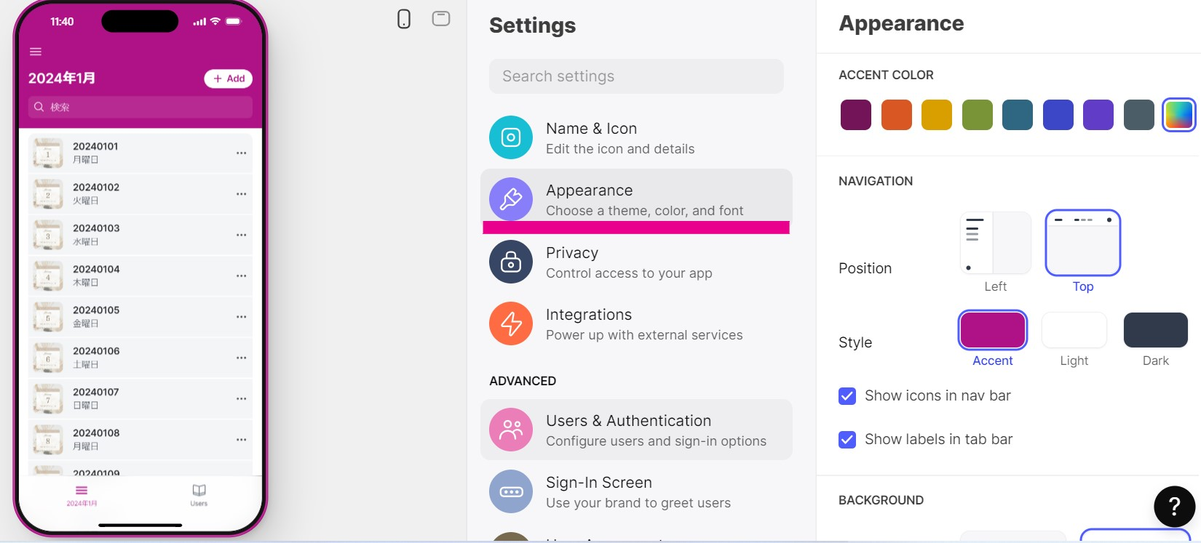Switch to tablet device preview icon
This screenshot has width=1201, height=543.
pyautogui.click(x=441, y=18)
